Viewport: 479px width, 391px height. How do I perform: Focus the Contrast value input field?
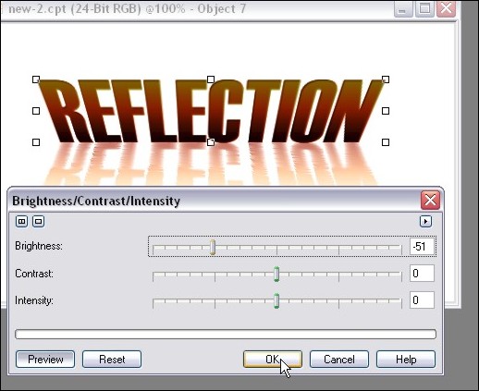pos(422,273)
